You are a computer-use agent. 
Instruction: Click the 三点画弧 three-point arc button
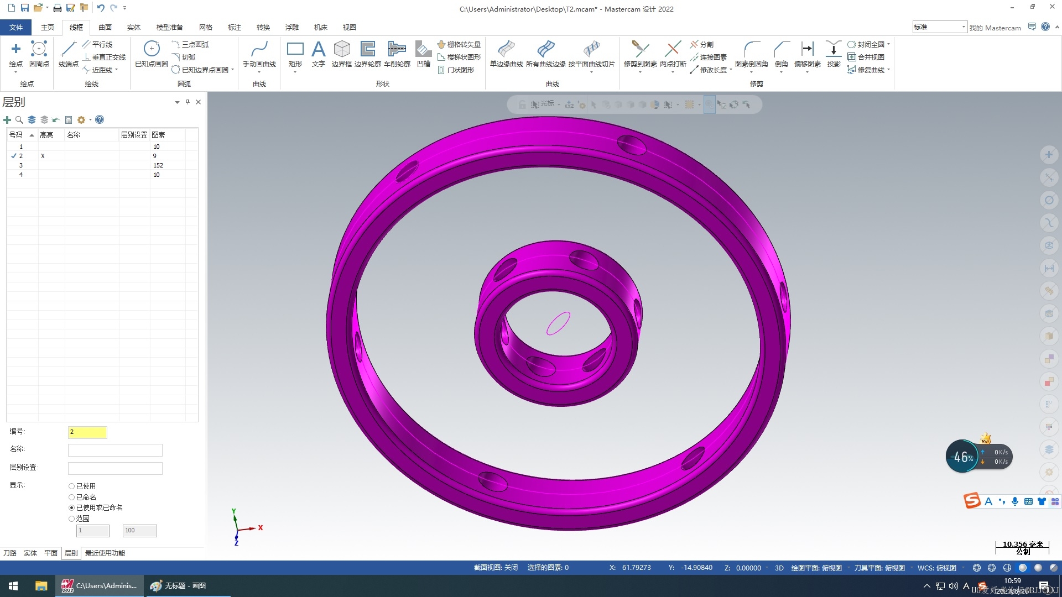pyautogui.click(x=190, y=45)
